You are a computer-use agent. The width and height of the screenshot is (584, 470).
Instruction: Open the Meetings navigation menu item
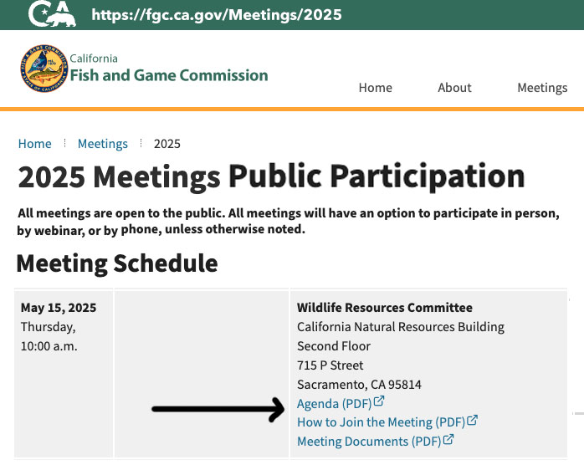click(x=542, y=88)
